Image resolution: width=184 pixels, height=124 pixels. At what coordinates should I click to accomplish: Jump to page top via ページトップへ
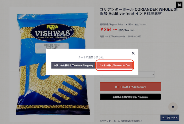[170, 118]
